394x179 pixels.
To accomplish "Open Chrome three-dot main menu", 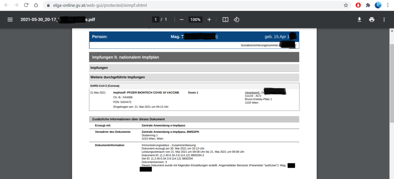I will pos(387,5).
